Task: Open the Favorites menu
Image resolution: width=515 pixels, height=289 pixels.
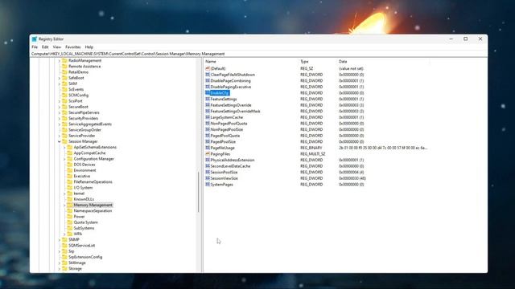Action: click(x=73, y=47)
